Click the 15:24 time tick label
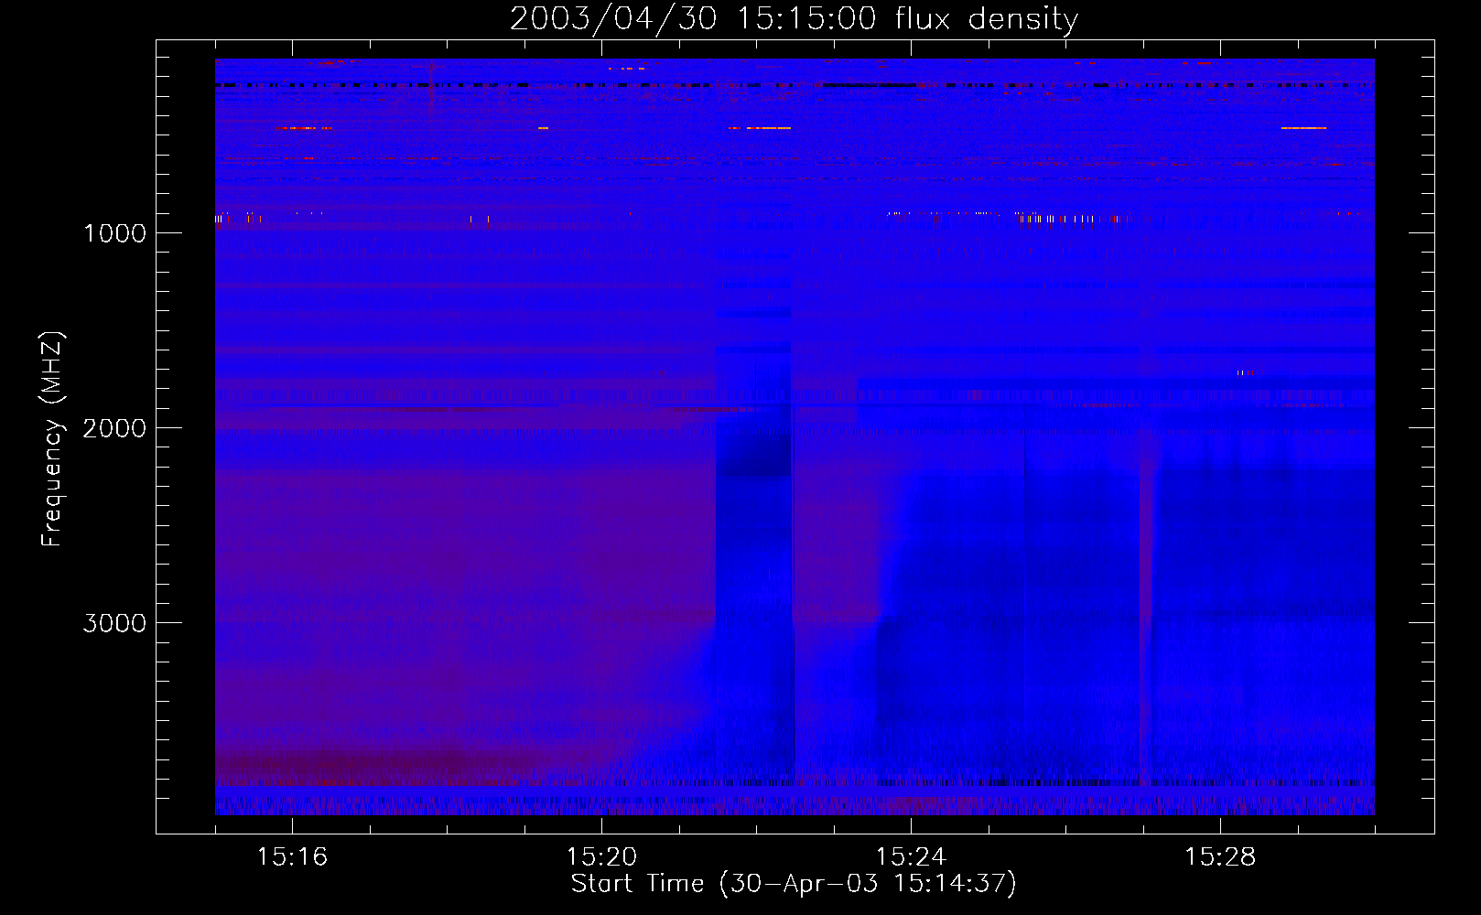The width and height of the screenshot is (1481, 915). click(x=911, y=857)
